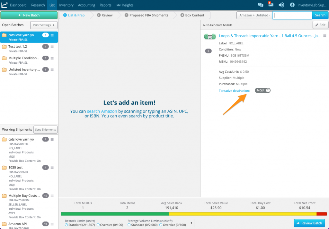Click the red segment of profit bar
The width and height of the screenshot is (329, 229).
[322, 214]
